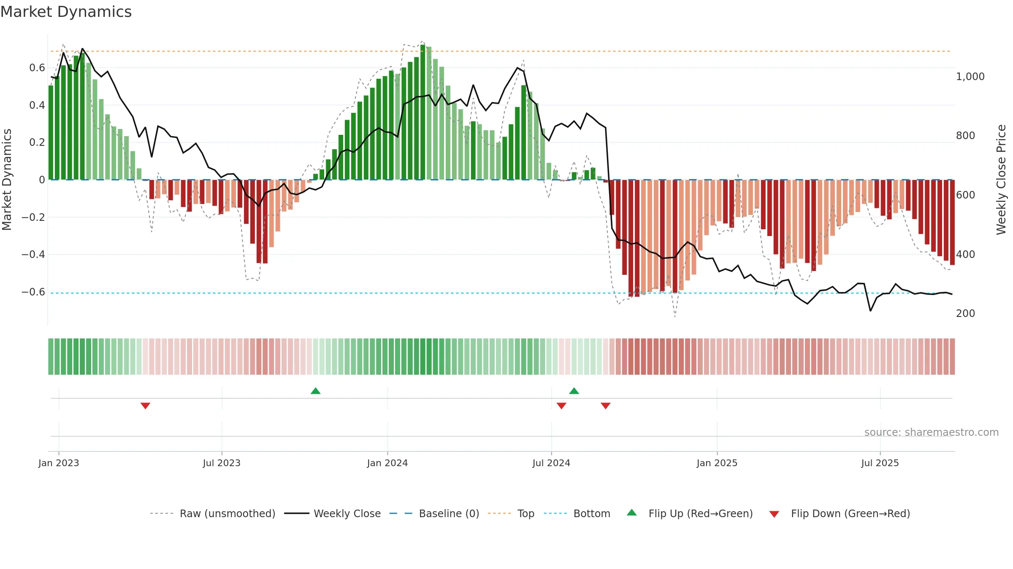The width and height of the screenshot is (1013, 569).
Task: Click the '−0.6' left axis label
Action: tap(33, 292)
